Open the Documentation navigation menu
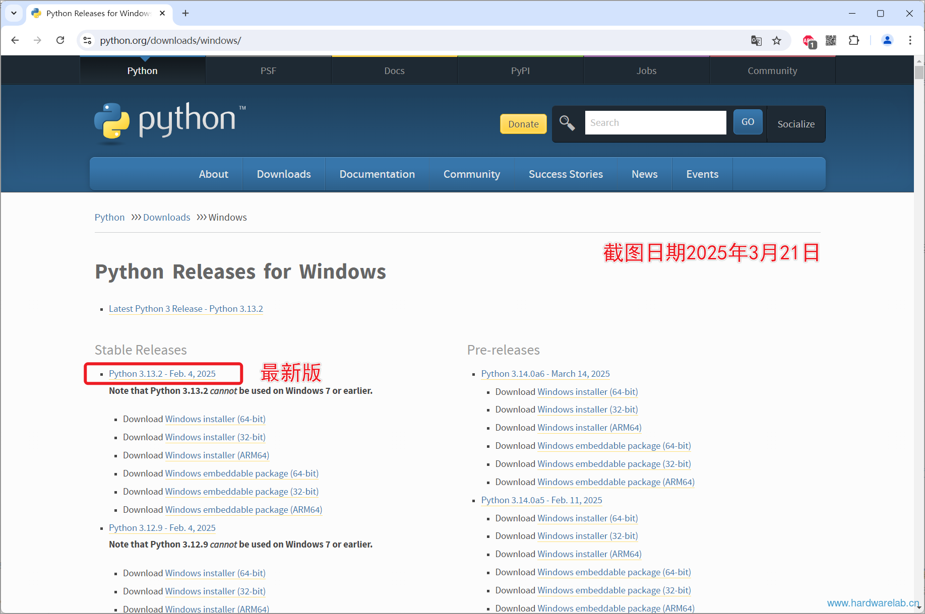The height and width of the screenshot is (614, 925). point(377,174)
